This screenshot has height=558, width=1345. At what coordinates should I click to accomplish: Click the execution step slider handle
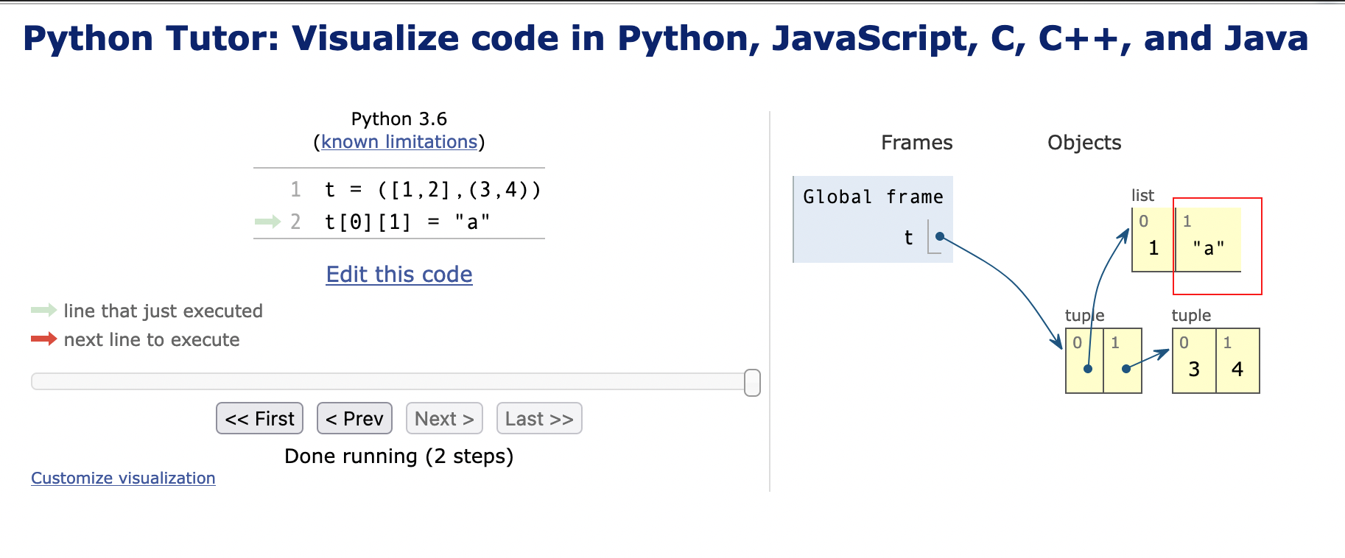pos(752,383)
